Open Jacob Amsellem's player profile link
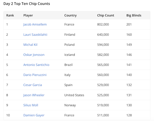 (x=35, y=25)
